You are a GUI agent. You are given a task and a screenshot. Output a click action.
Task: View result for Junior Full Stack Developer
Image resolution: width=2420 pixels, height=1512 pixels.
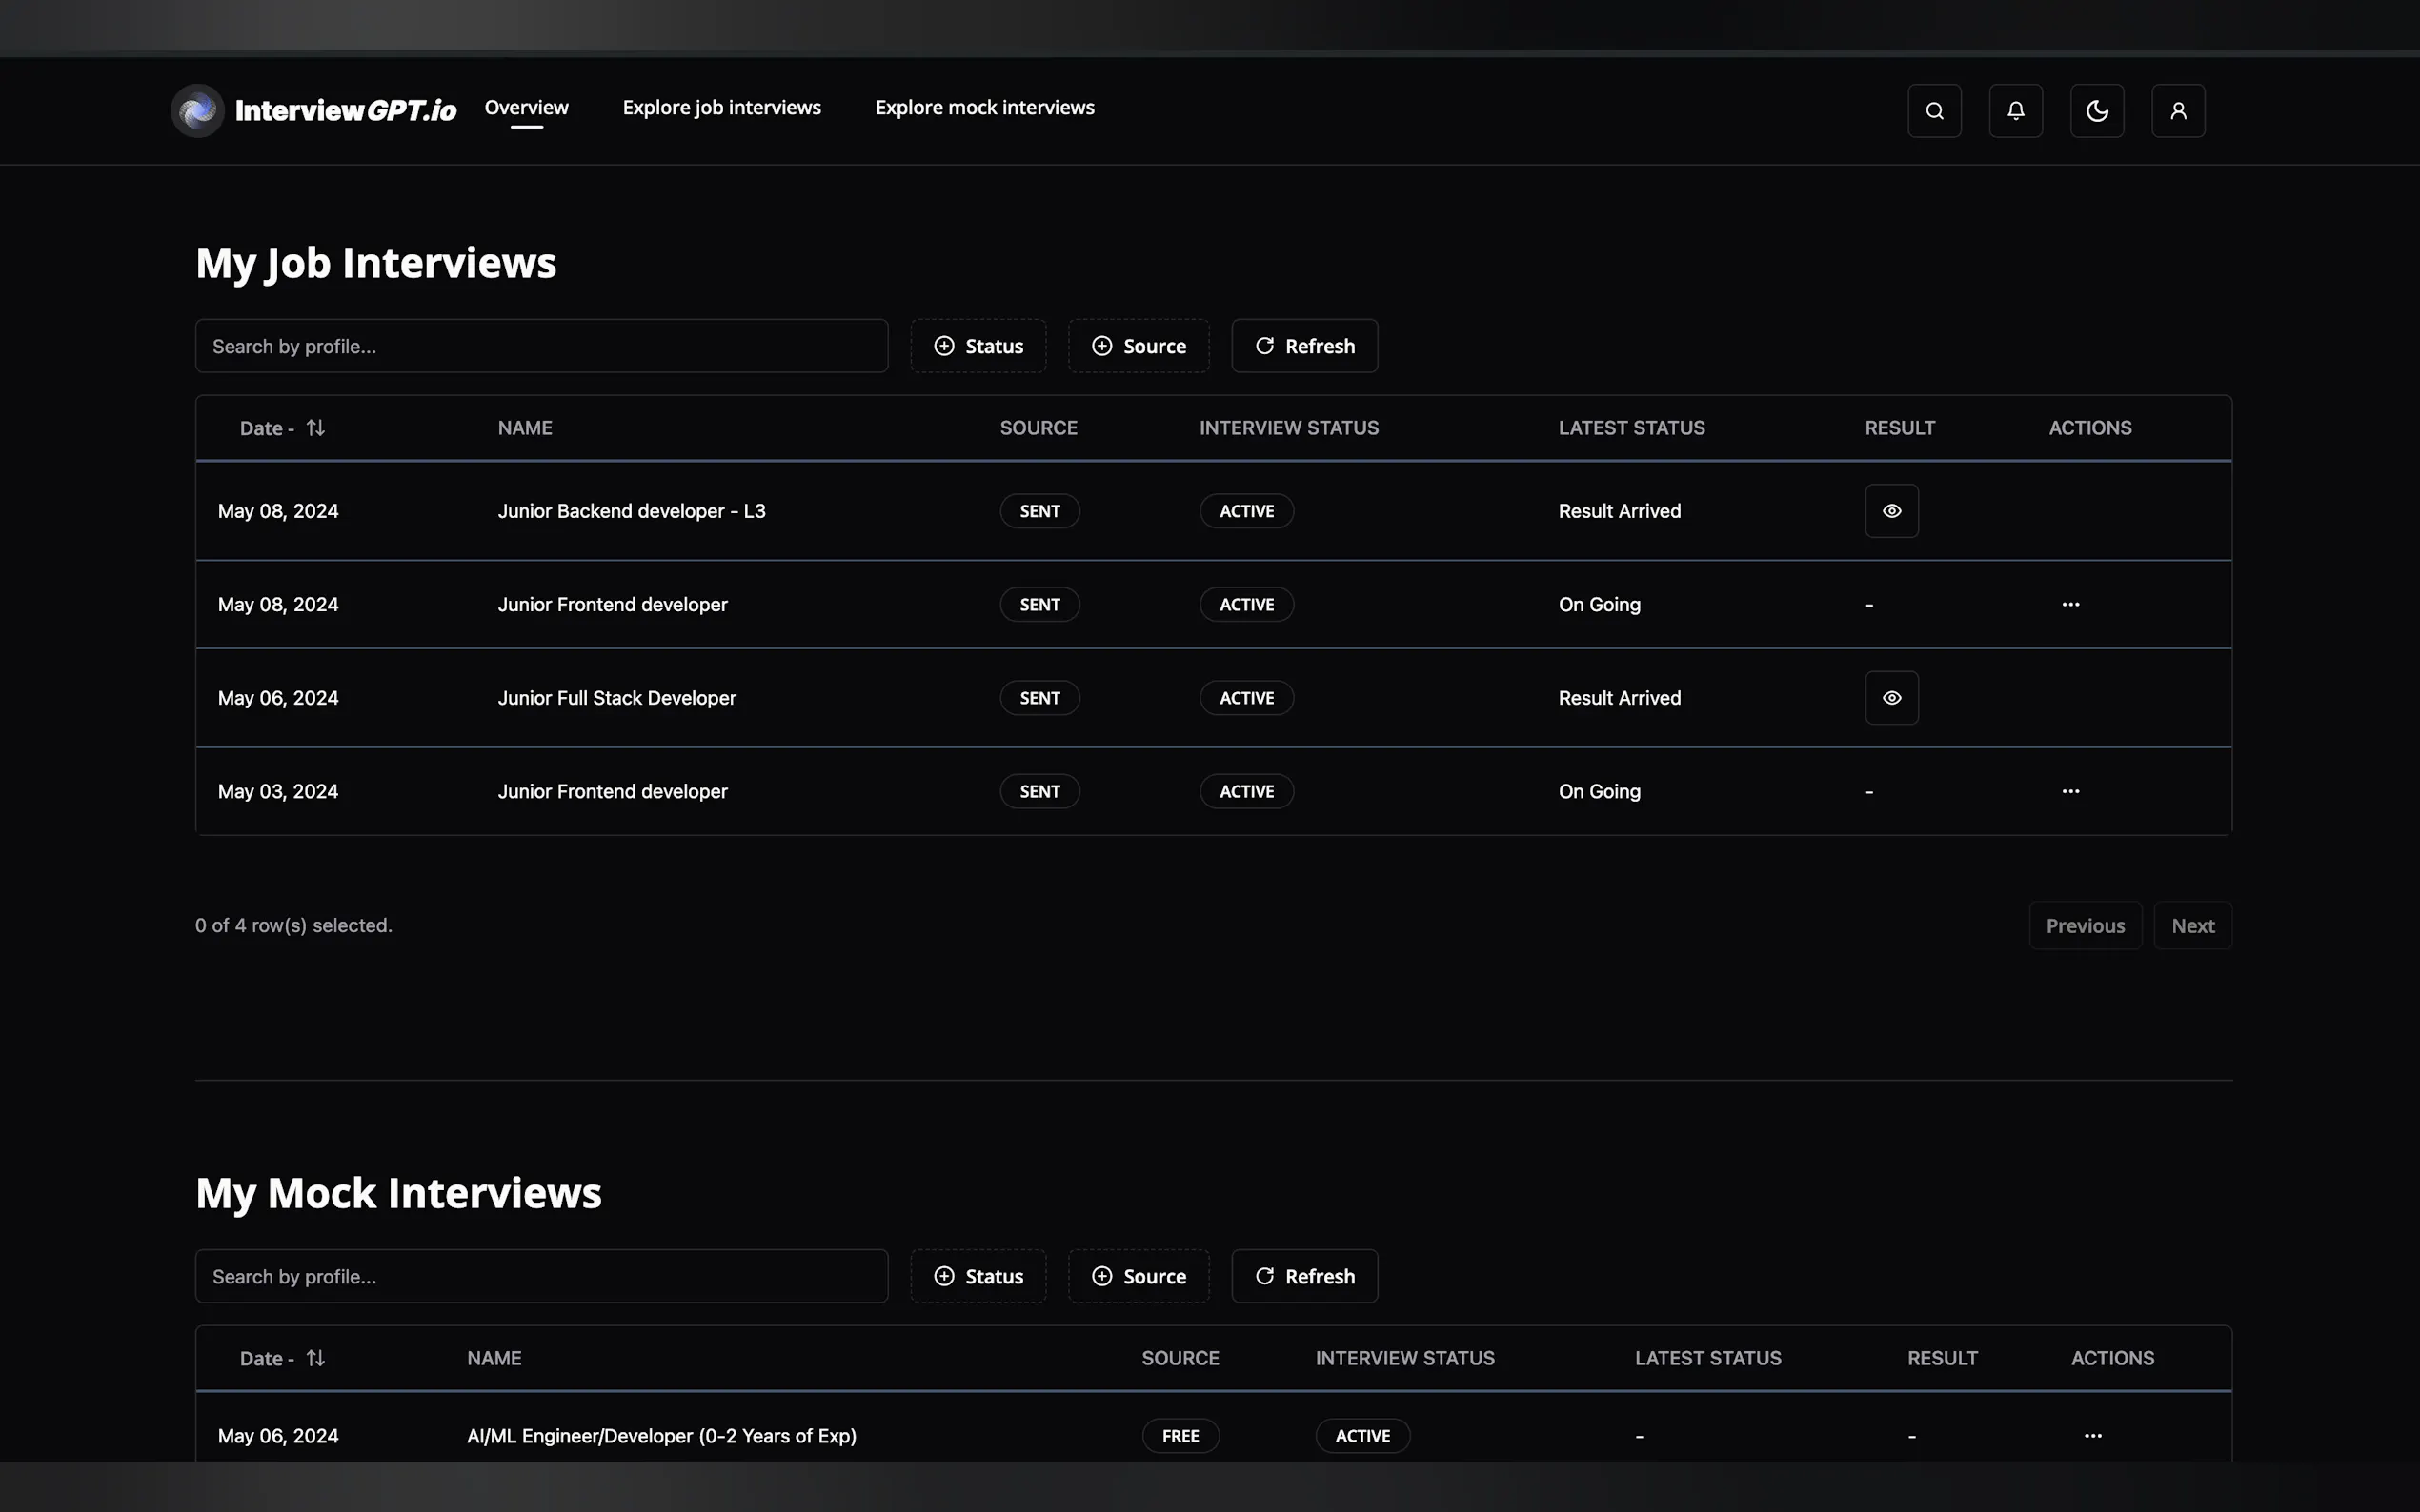point(1891,698)
